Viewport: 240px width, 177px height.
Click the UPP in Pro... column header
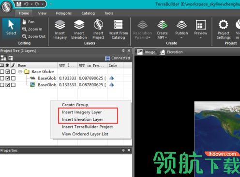92,65
